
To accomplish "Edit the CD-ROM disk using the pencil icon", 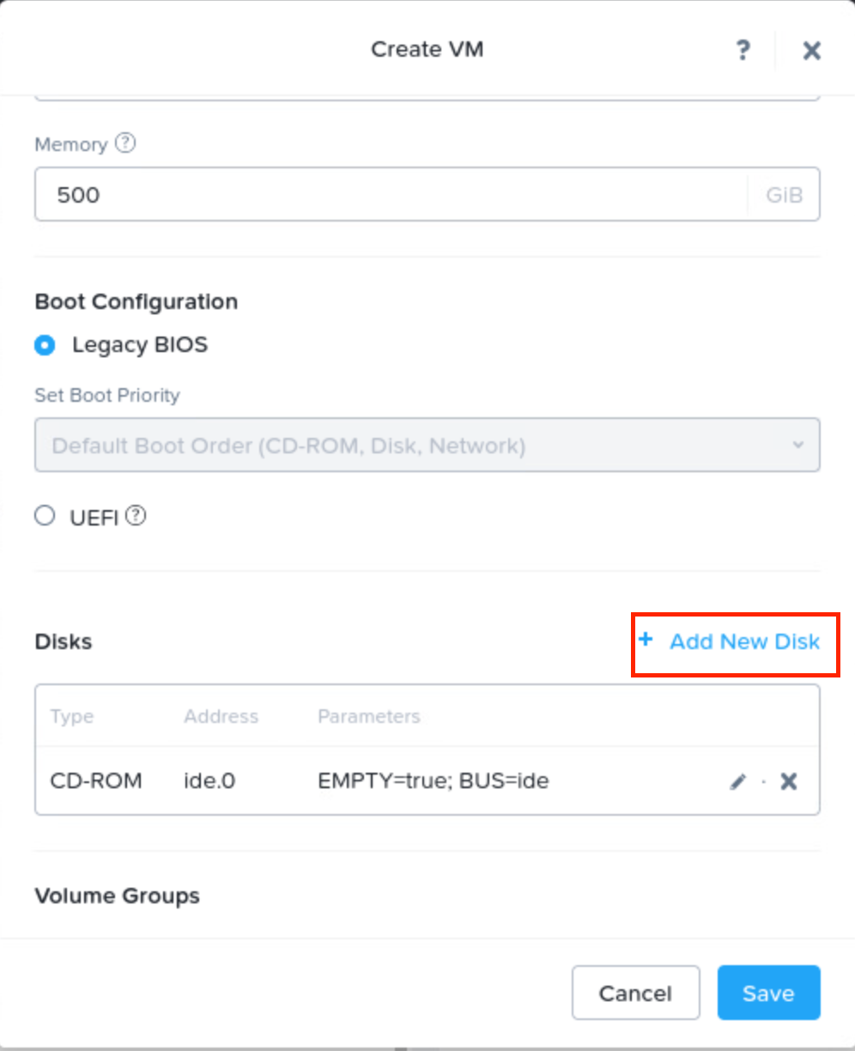I will 737,781.
